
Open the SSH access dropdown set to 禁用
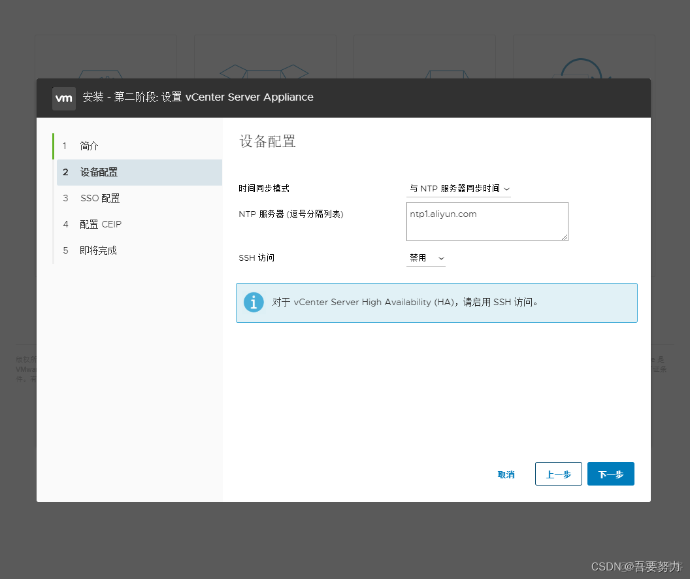426,258
